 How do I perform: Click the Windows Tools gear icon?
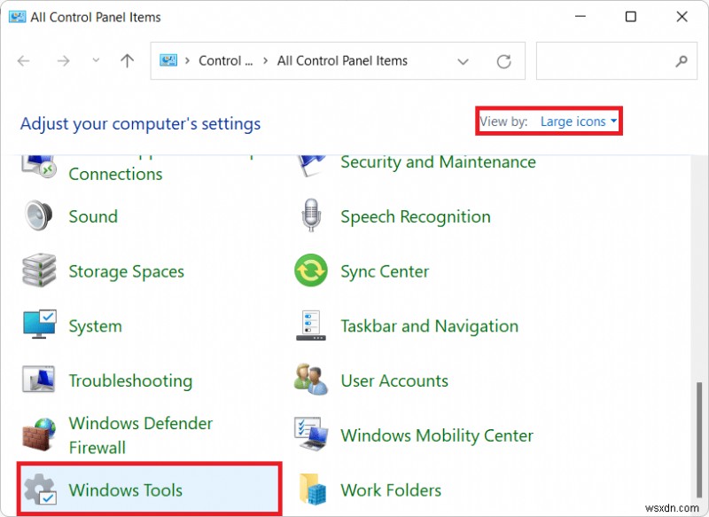click(x=39, y=490)
